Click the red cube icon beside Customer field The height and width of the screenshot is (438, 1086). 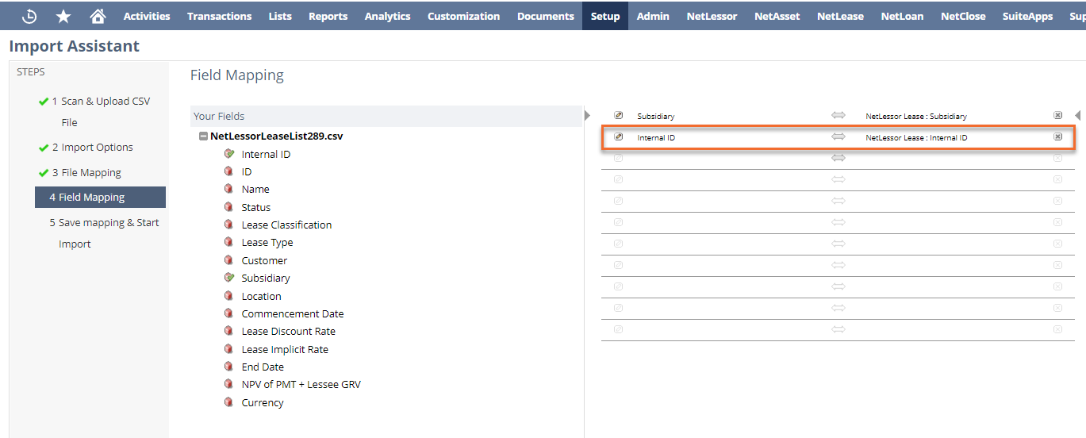229,260
